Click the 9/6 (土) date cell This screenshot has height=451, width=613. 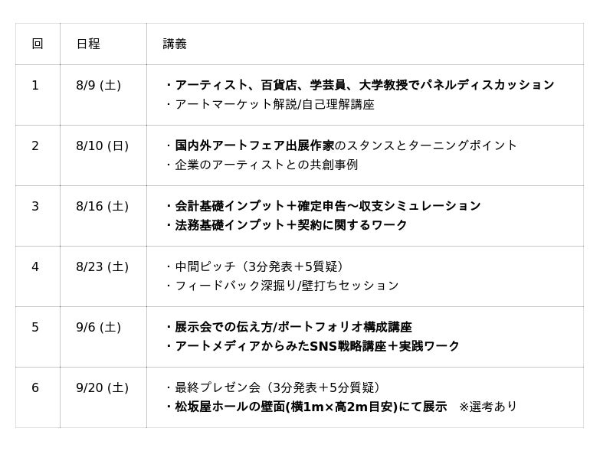(x=98, y=327)
